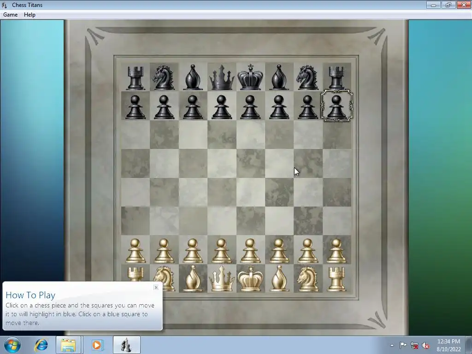Select the white queen

222,279
